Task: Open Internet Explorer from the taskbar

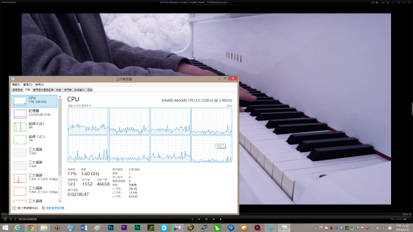Action: tap(17, 227)
